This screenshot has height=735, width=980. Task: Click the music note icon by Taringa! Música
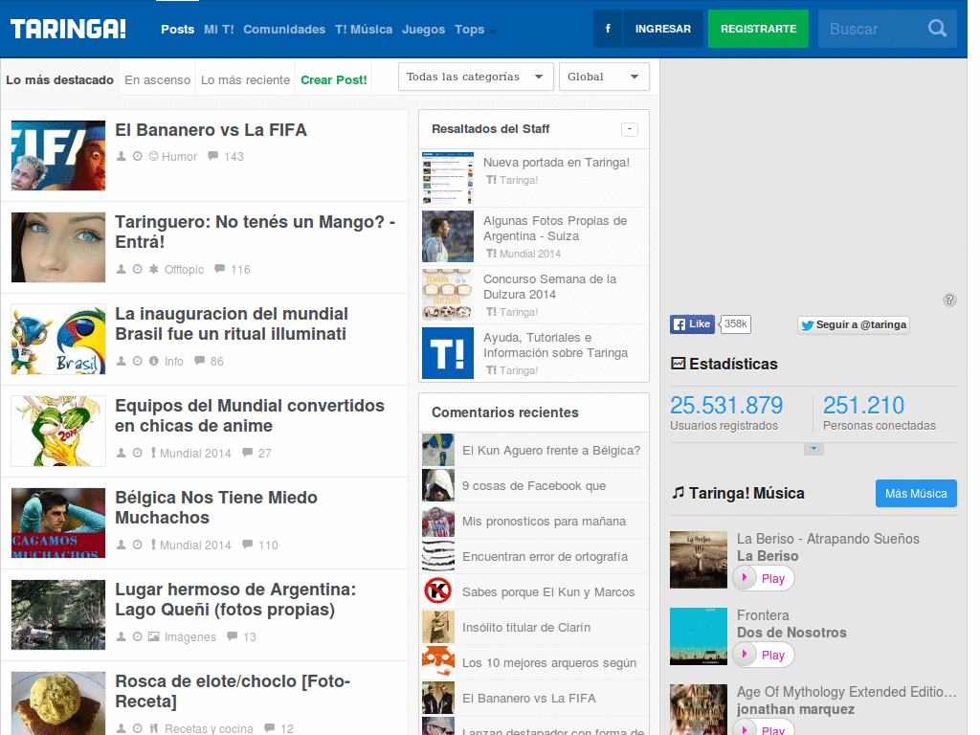tap(679, 493)
